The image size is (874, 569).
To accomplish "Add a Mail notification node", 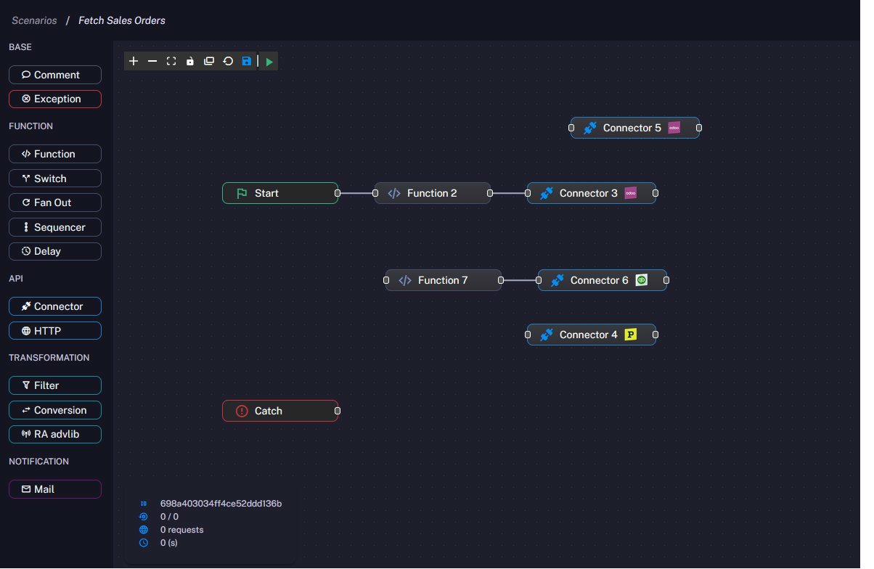I will pyautogui.click(x=54, y=488).
